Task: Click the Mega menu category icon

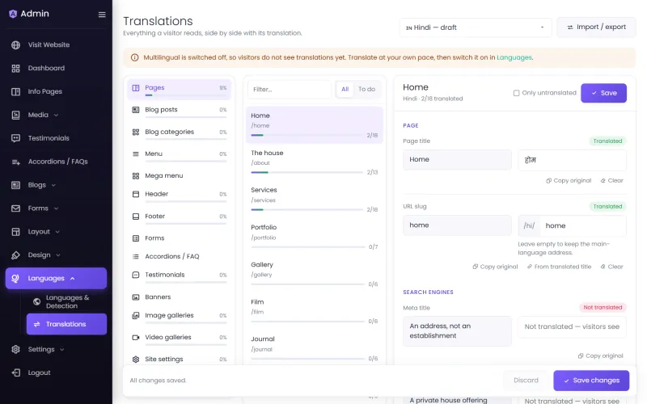Action: [x=135, y=175]
